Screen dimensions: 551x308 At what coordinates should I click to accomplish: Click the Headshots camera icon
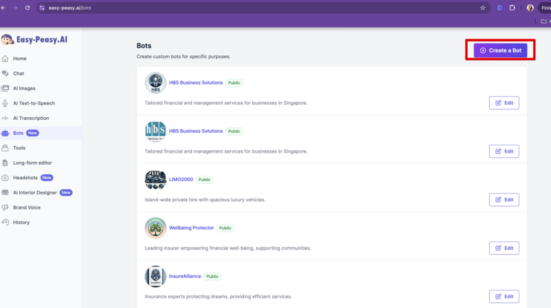pyautogui.click(x=6, y=178)
